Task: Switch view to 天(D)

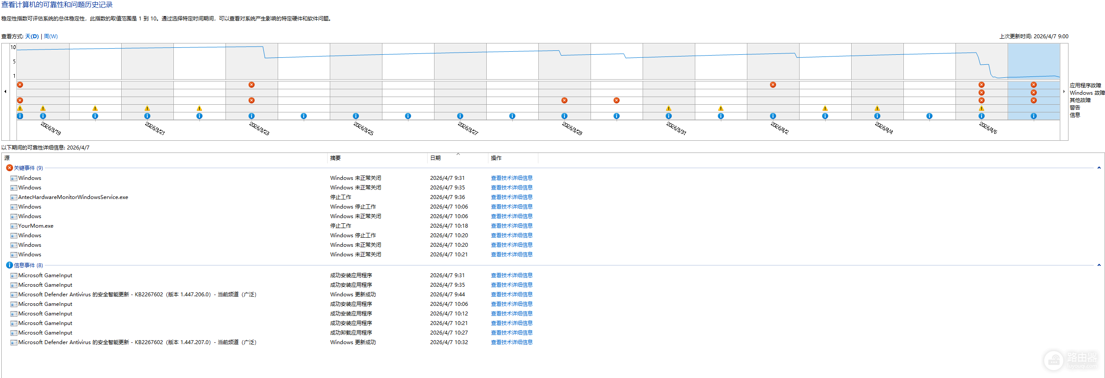Action: pyautogui.click(x=32, y=36)
